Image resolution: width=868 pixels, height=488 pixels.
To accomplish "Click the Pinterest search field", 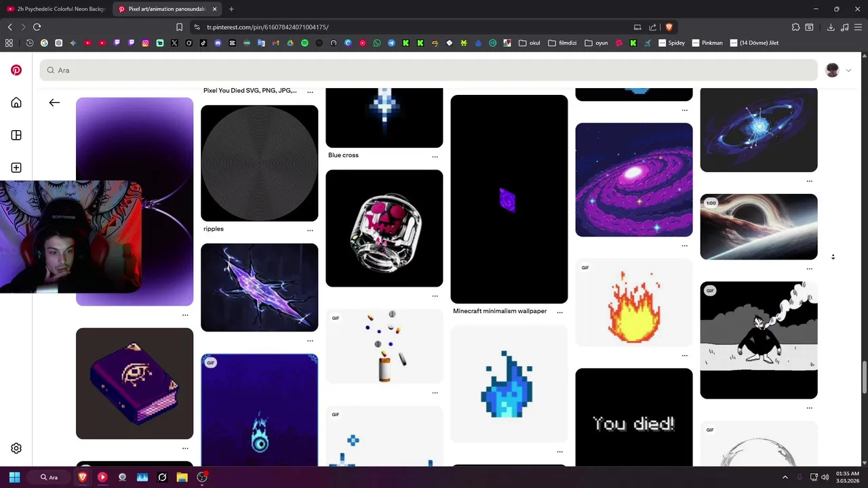I will point(429,70).
